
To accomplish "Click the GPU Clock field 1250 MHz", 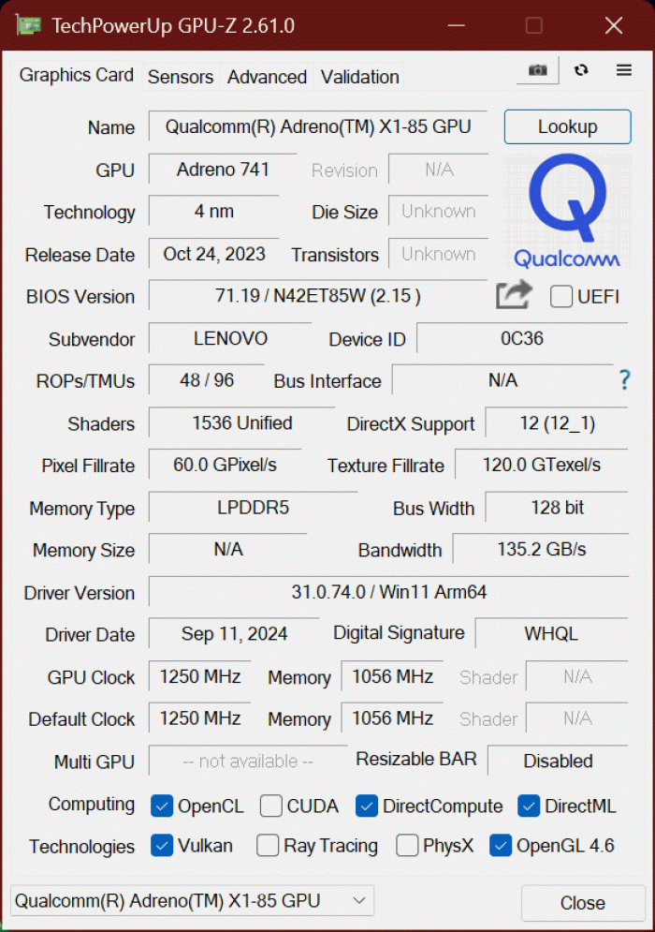I will [199, 676].
